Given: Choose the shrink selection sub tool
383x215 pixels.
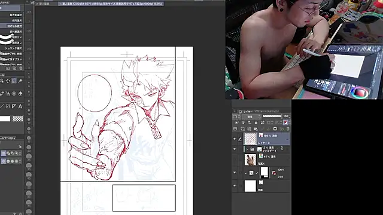Looking at the screenshot, I should [x=11, y=48].
